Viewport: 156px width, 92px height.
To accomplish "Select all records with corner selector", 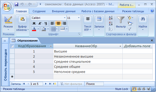I will (12, 46).
